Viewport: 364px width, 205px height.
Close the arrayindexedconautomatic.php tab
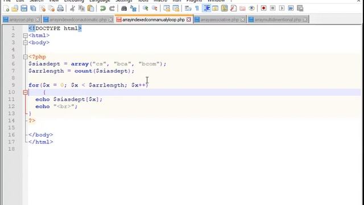coord(111,20)
